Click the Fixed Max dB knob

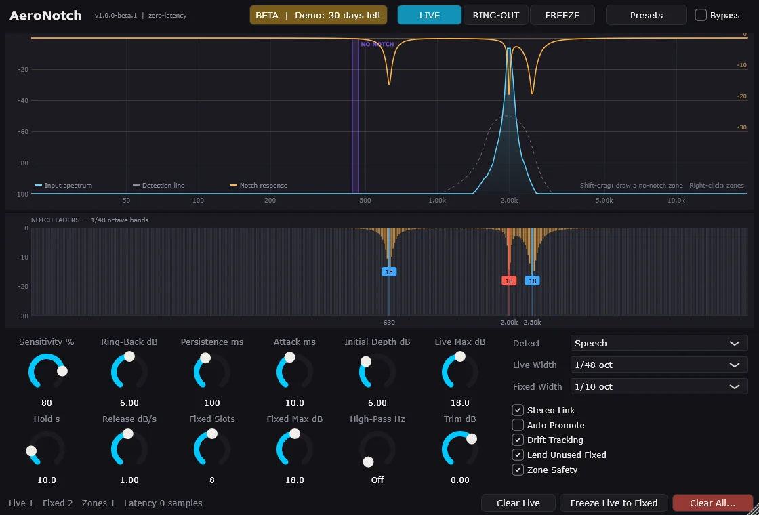294,449
